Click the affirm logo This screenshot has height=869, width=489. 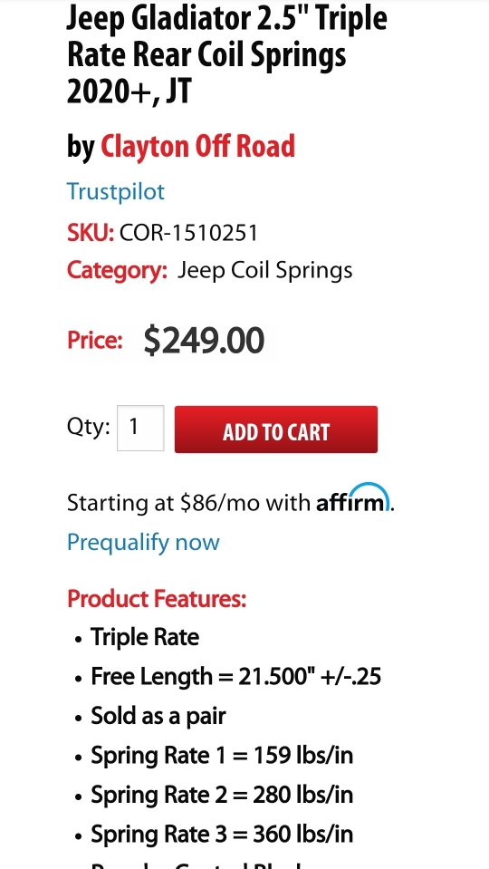[x=353, y=497]
